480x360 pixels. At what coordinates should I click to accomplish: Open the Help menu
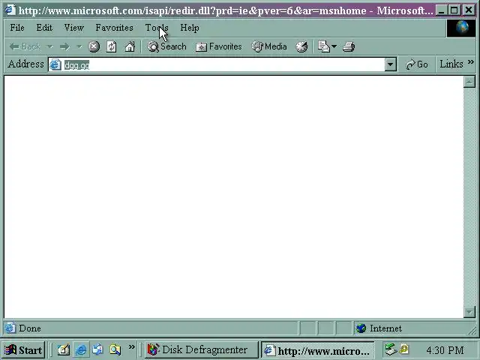[190, 28]
